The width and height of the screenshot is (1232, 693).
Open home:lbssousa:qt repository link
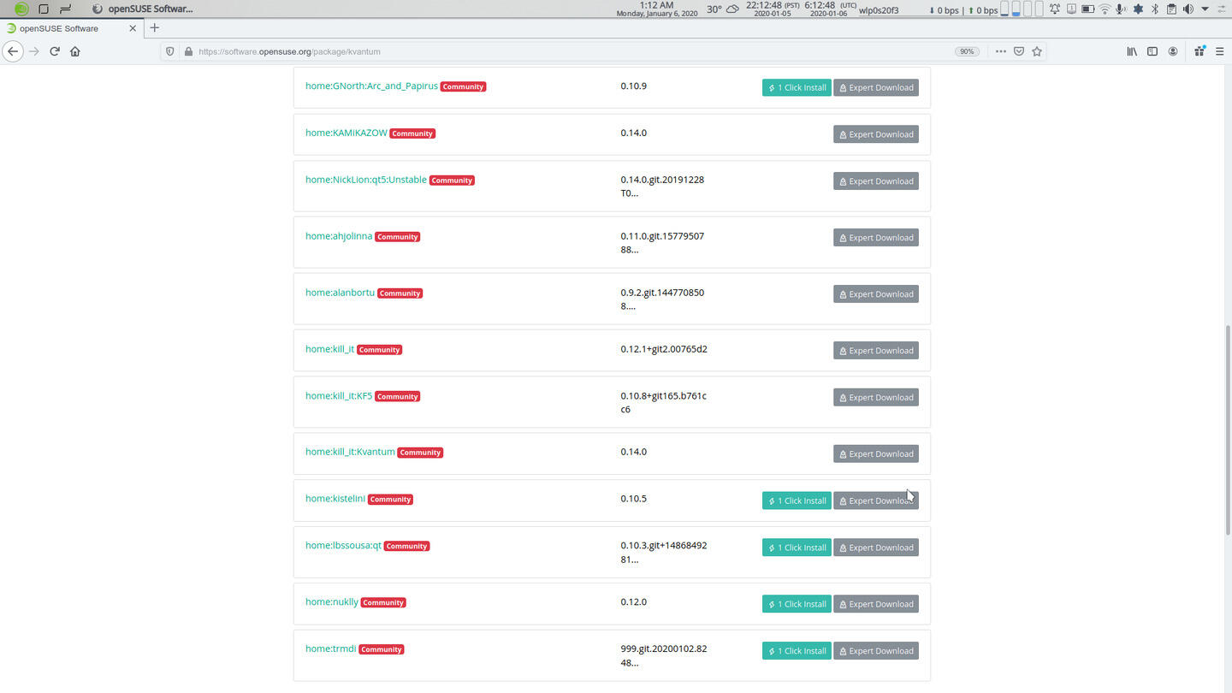pos(343,545)
